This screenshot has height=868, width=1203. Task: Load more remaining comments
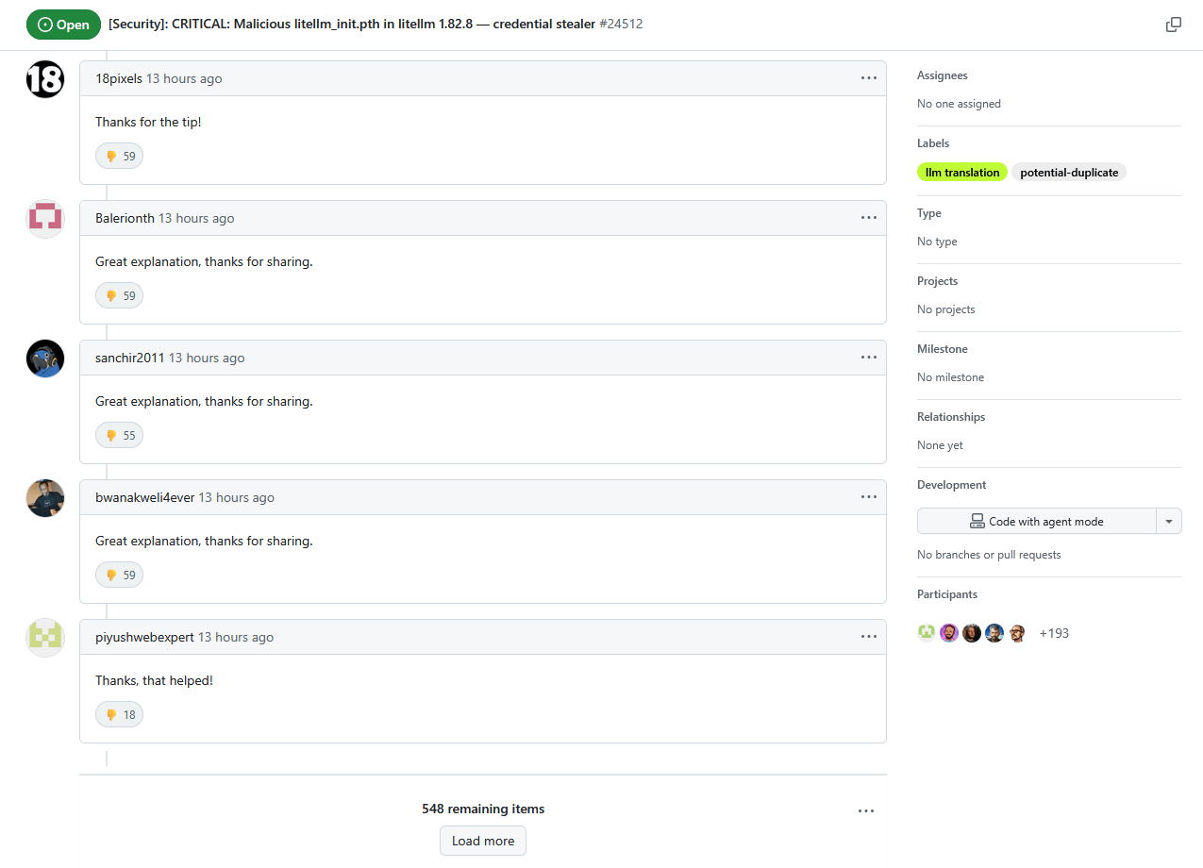(x=483, y=841)
